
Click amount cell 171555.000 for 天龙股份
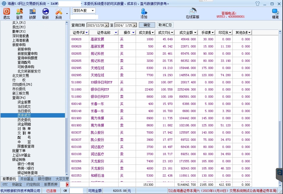tap(188, 161)
